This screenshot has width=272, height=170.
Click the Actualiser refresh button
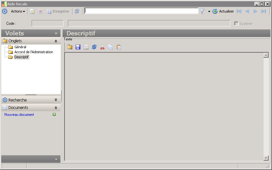[223, 11]
